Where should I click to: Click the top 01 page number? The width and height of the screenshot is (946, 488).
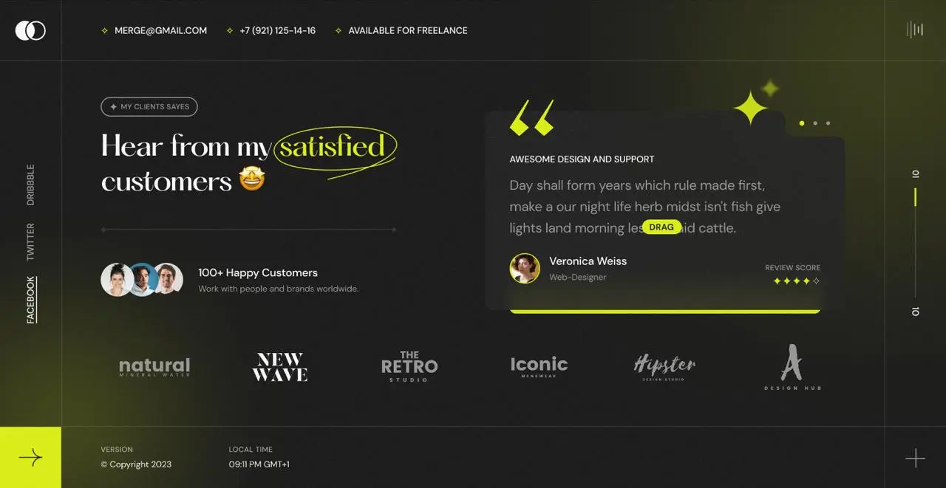tap(915, 174)
